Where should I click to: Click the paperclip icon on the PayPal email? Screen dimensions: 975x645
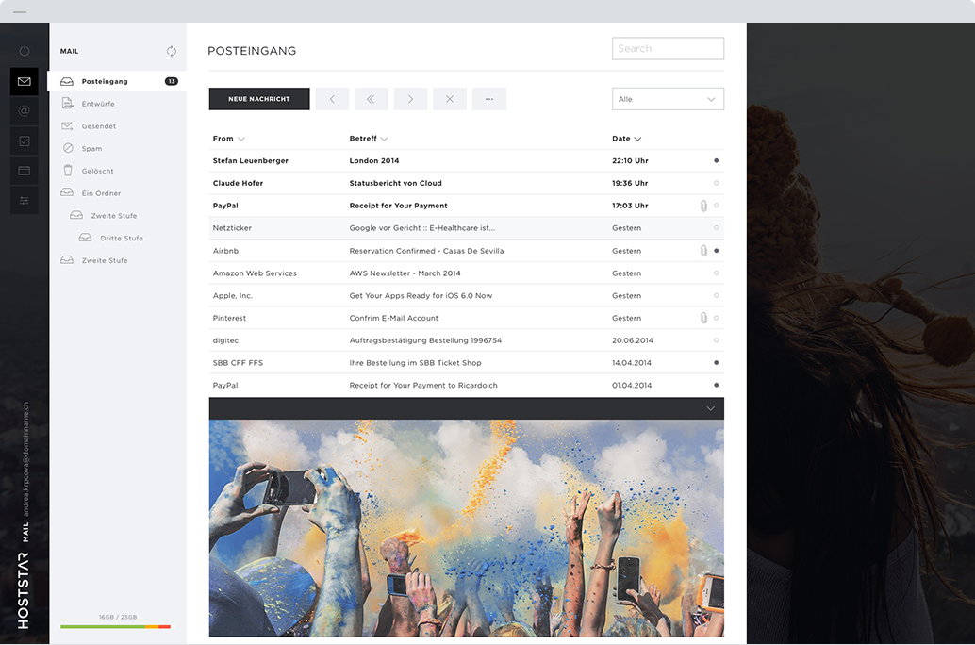point(703,205)
